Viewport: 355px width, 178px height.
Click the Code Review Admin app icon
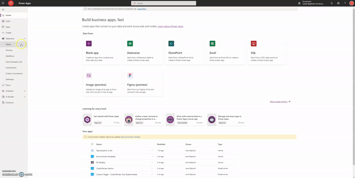(x=92, y=168)
